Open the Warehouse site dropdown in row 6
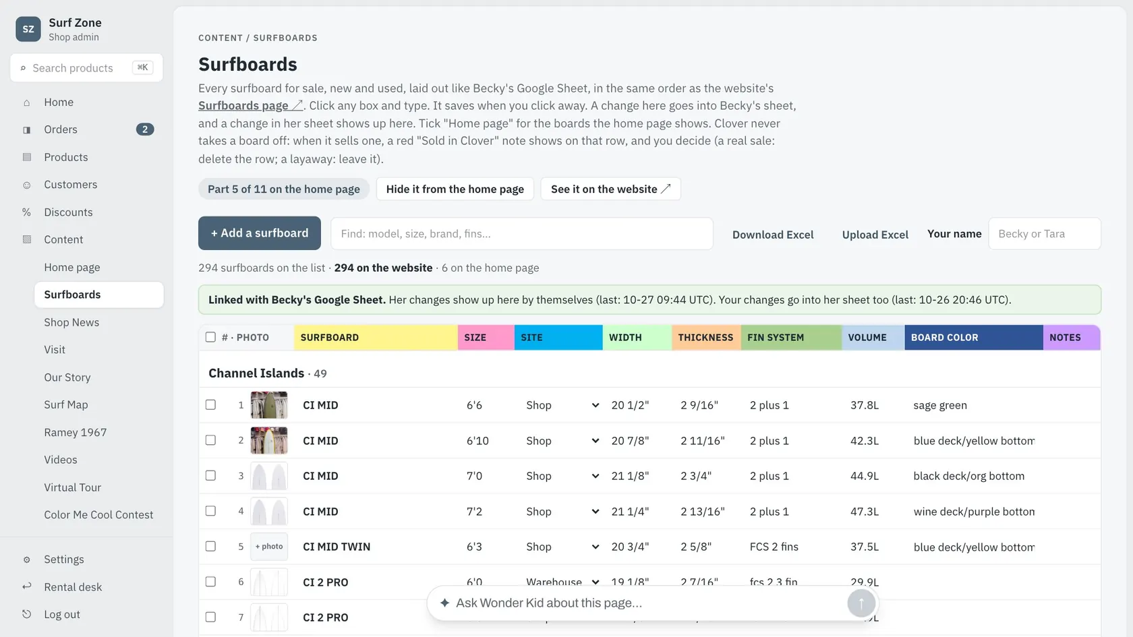The height and width of the screenshot is (637, 1133). point(562,582)
